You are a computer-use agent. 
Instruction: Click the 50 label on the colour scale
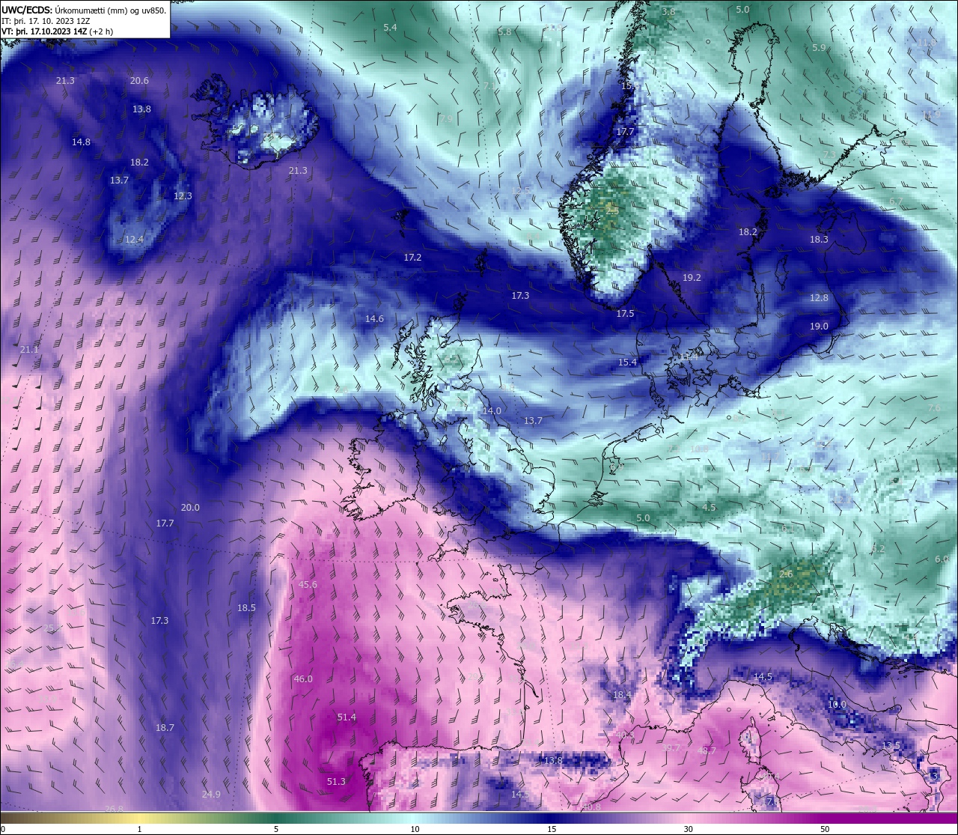825,829
